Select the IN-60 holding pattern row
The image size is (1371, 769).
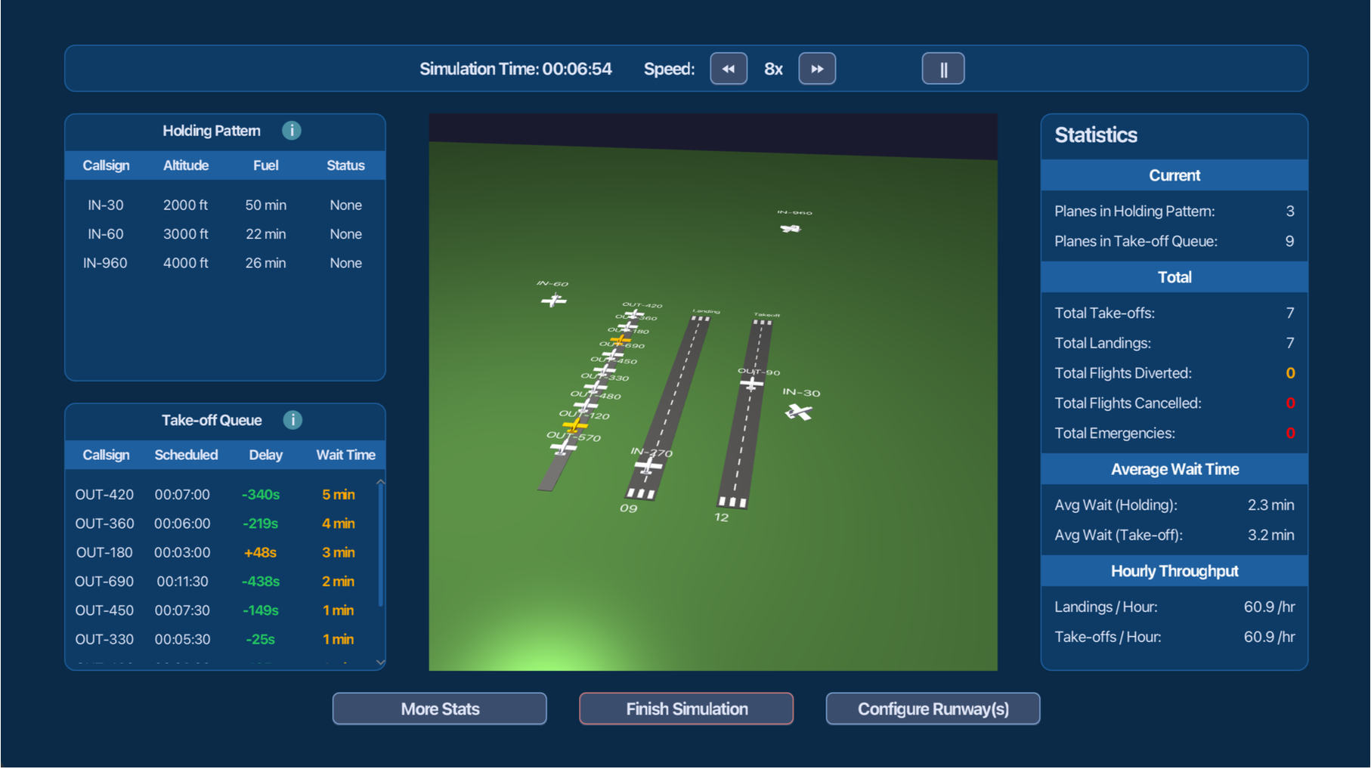coord(225,234)
